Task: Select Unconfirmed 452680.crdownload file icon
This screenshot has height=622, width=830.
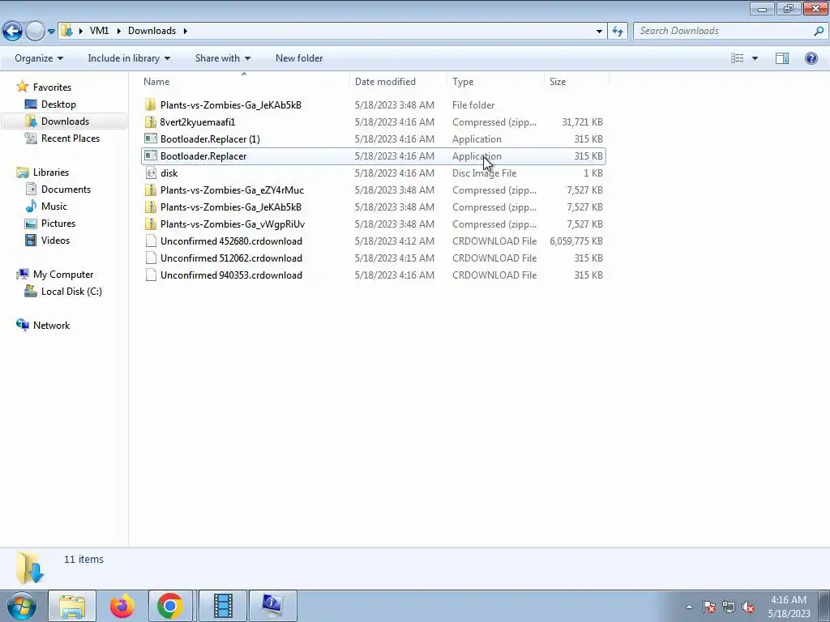Action: coord(151,241)
